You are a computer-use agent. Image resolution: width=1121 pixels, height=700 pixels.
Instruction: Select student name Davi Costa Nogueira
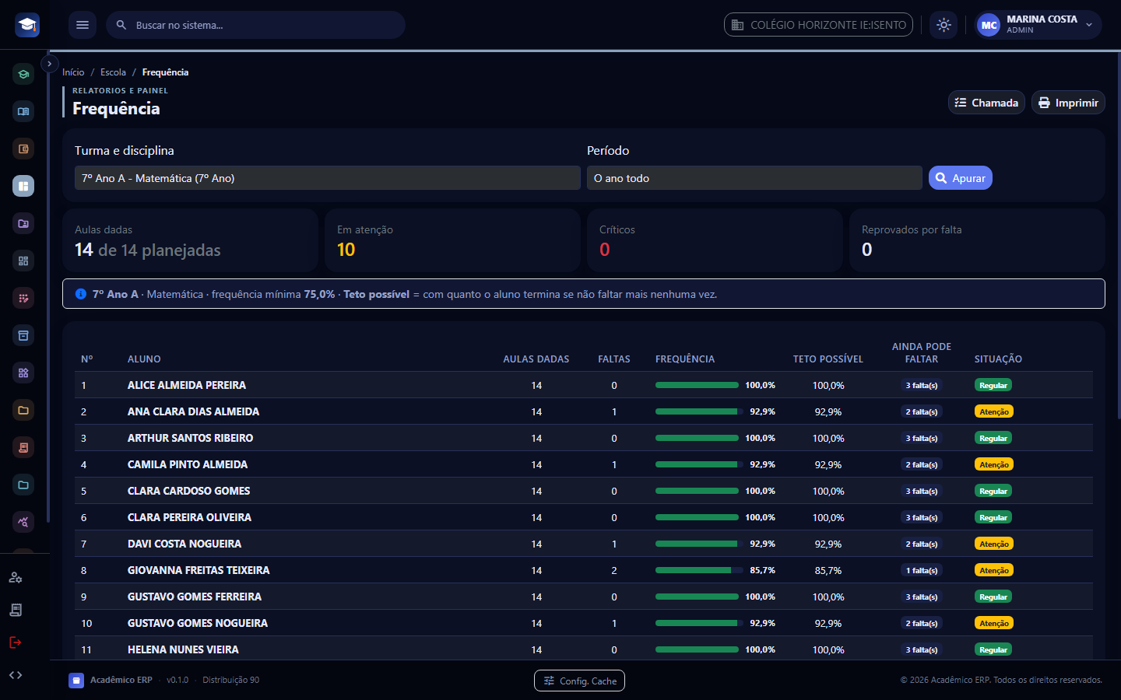(x=184, y=544)
